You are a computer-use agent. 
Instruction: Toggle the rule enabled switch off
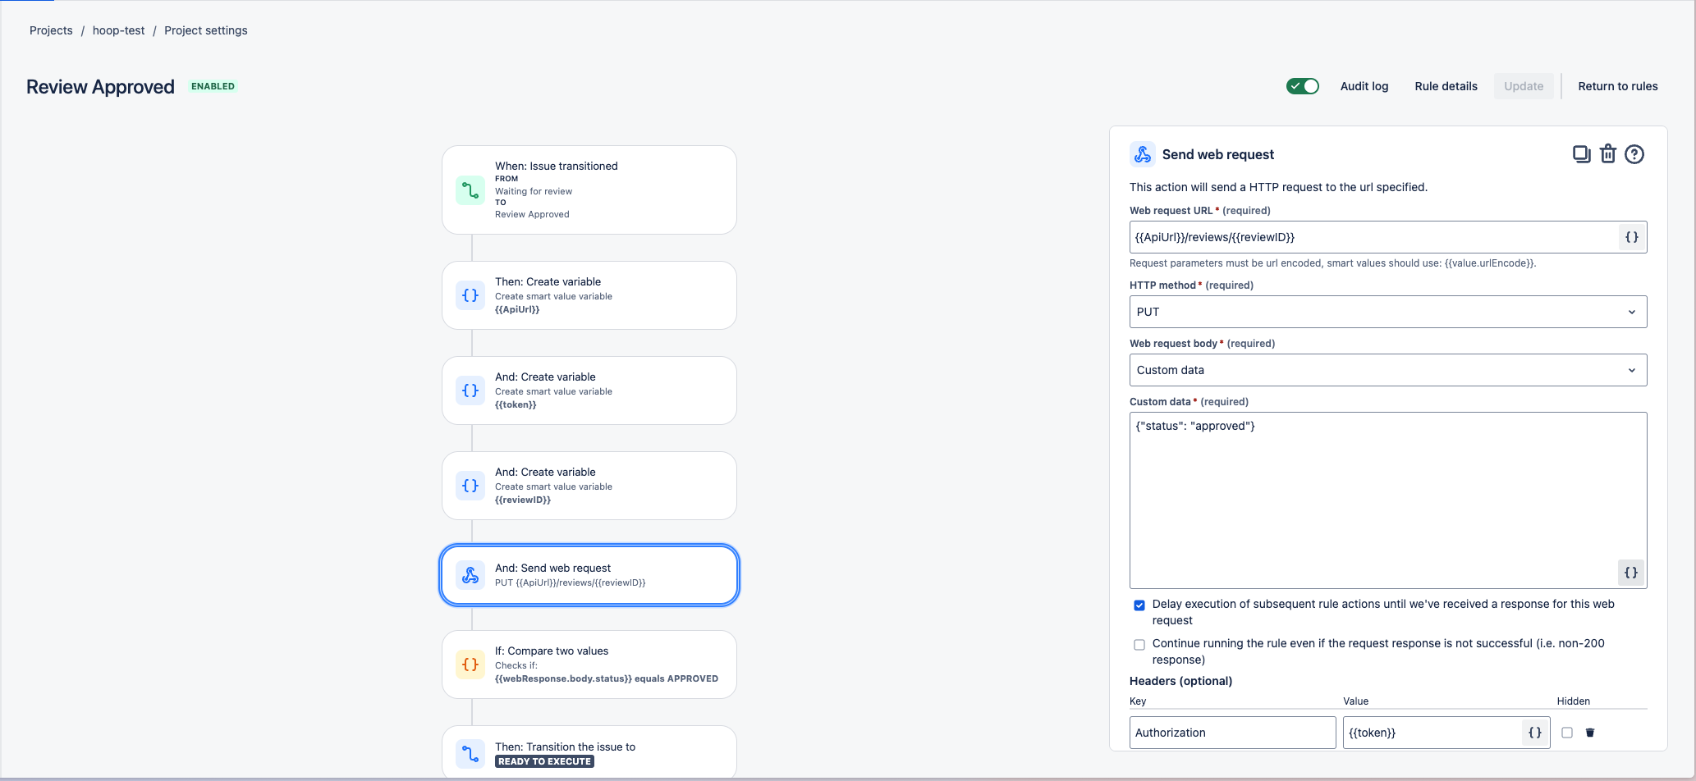point(1303,86)
